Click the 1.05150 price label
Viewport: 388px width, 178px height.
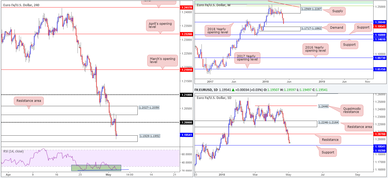coord(380,69)
